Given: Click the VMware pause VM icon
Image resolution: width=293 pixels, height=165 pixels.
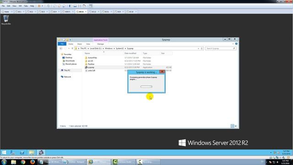Looking at the screenshot, I should point(39,6).
